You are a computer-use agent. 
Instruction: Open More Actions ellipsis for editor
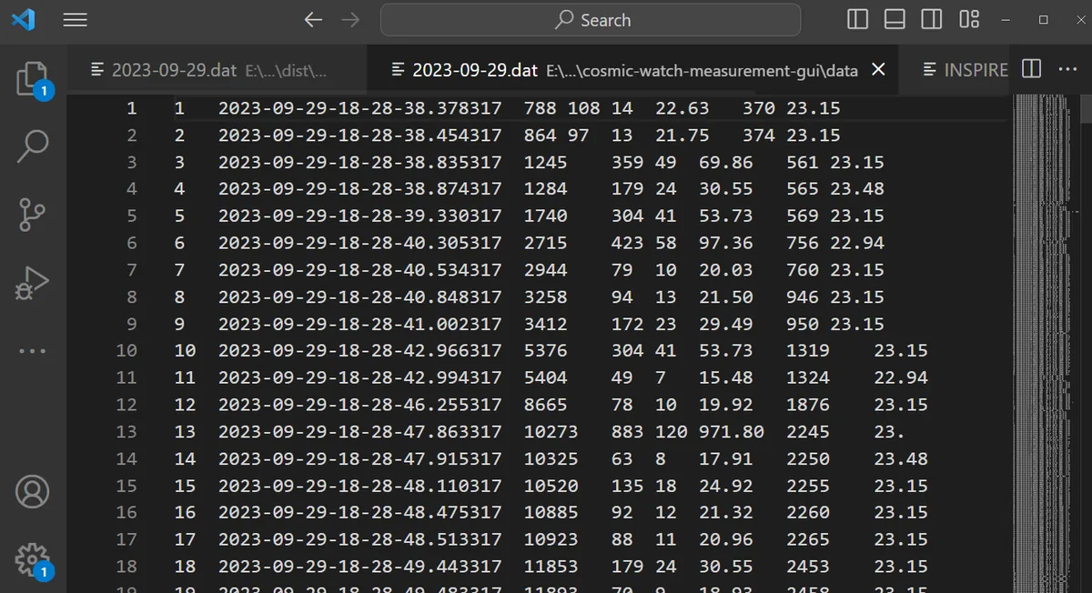[1067, 69]
